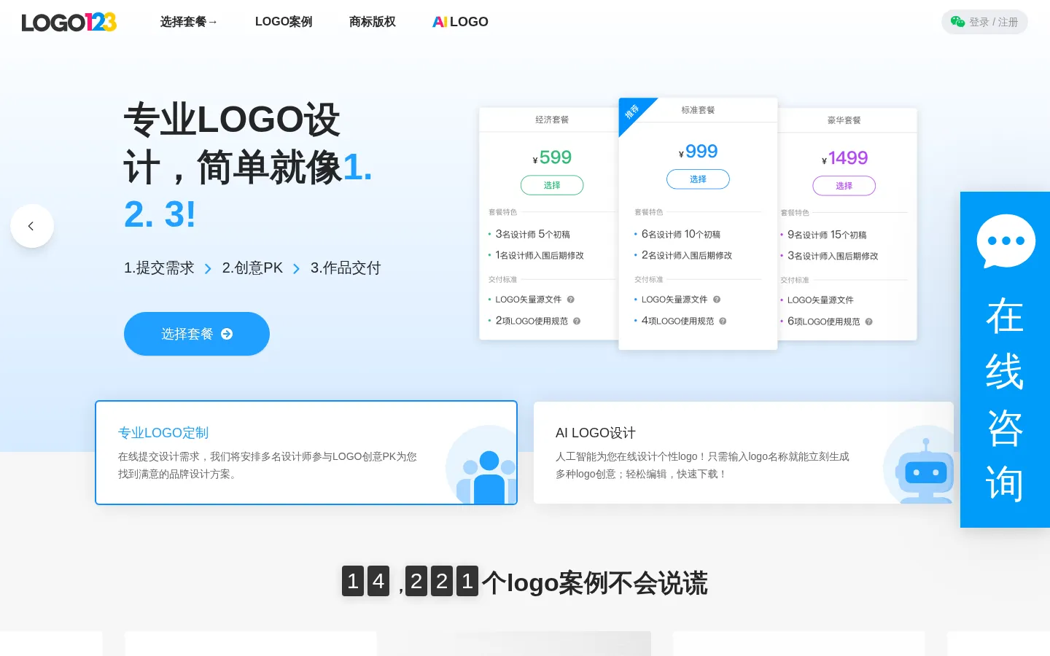This screenshot has height=656, width=1050.
Task: Click the people icon in 专业LOGO定制 card
Action: pyautogui.click(x=486, y=477)
